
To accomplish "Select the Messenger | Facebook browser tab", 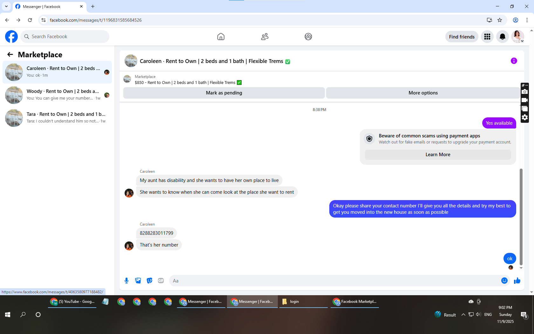I will [x=49, y=7].
